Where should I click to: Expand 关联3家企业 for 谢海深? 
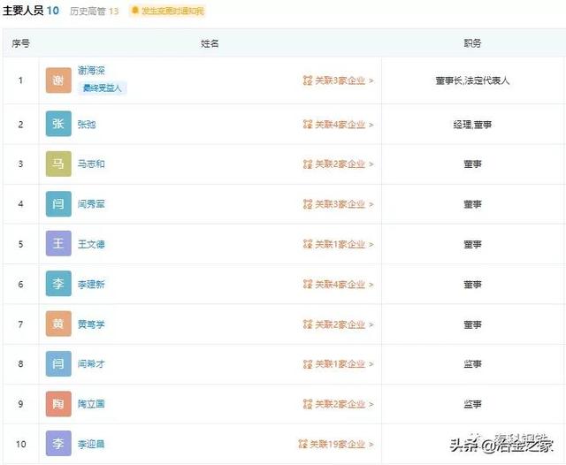338,80
